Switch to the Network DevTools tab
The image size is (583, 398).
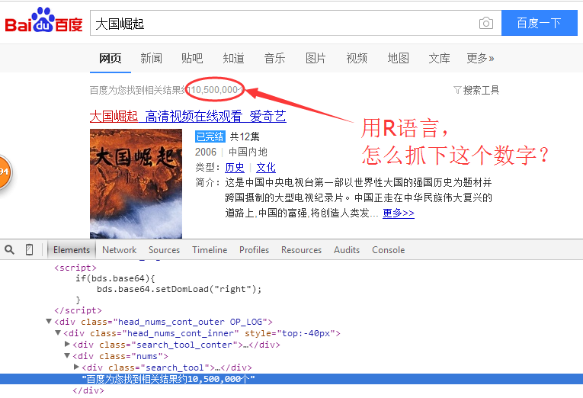pyautogui.click(x=120, y=250)
